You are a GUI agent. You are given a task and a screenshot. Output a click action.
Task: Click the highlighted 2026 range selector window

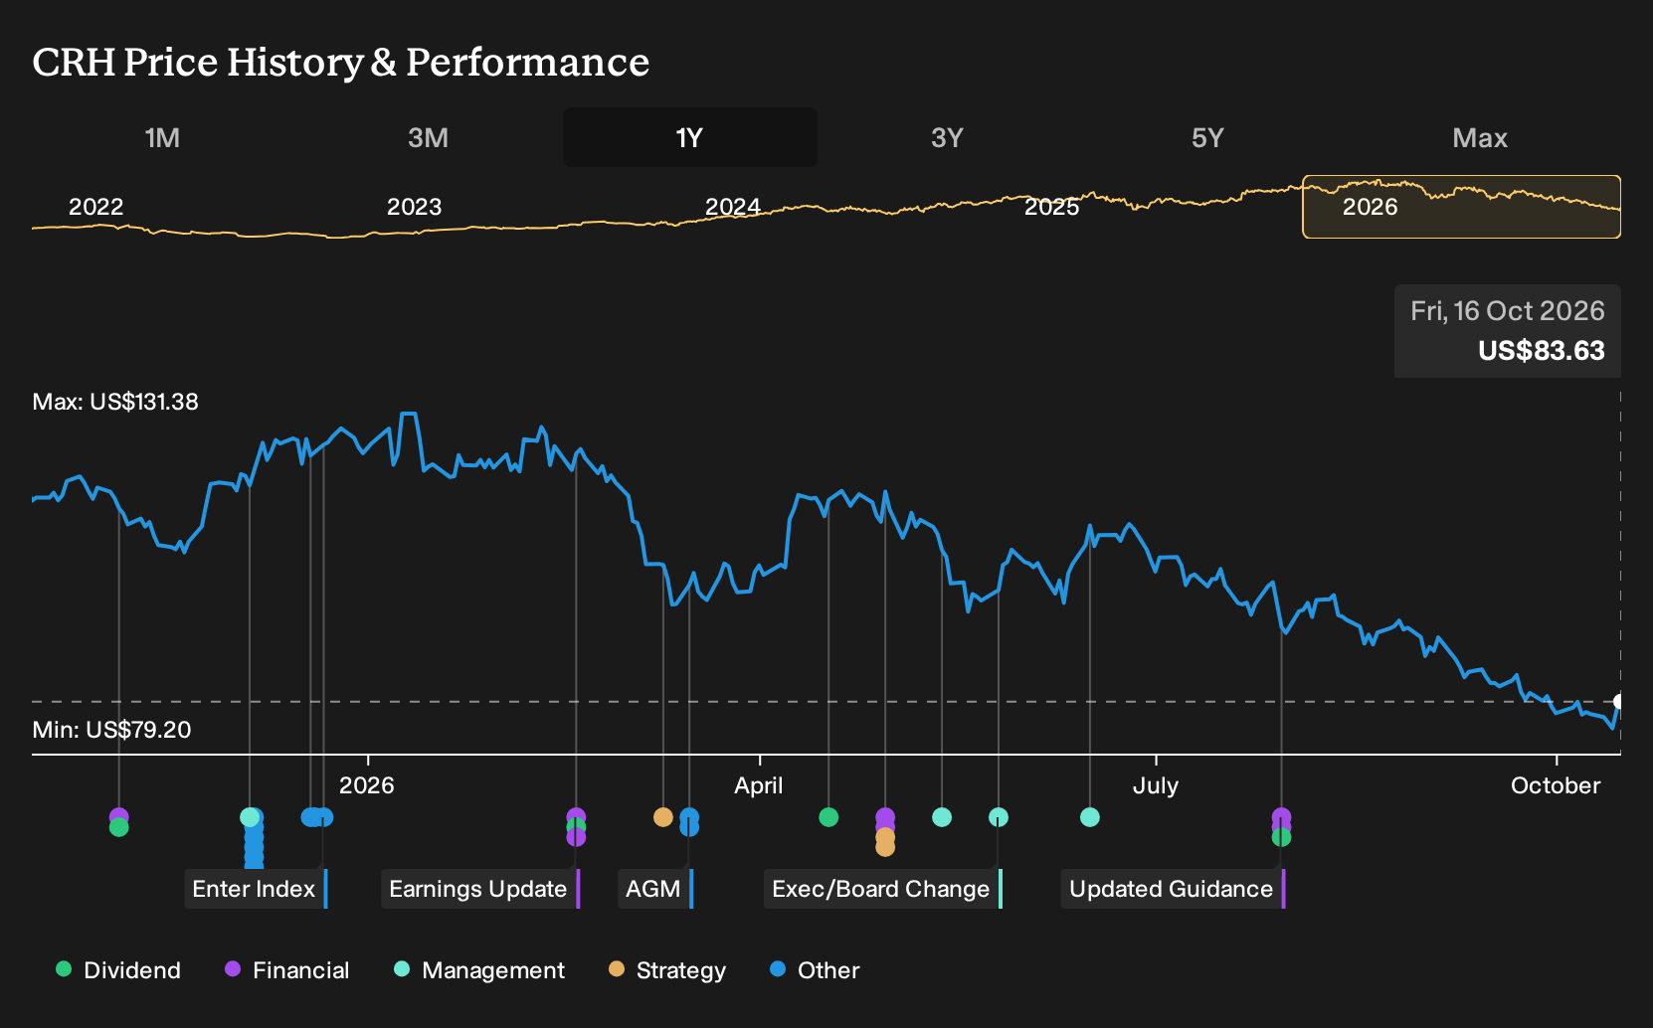[1461, 207]
